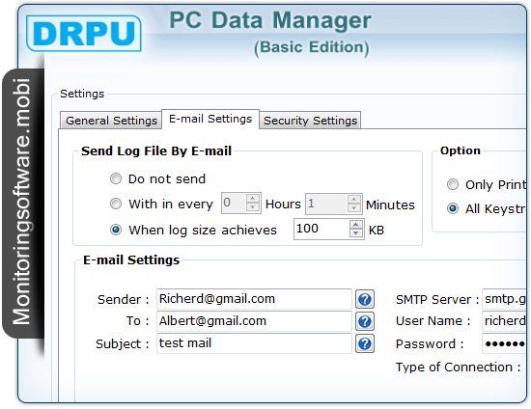Switch to the Security Settings tab
Screen dimensions: 531x409
310,121
